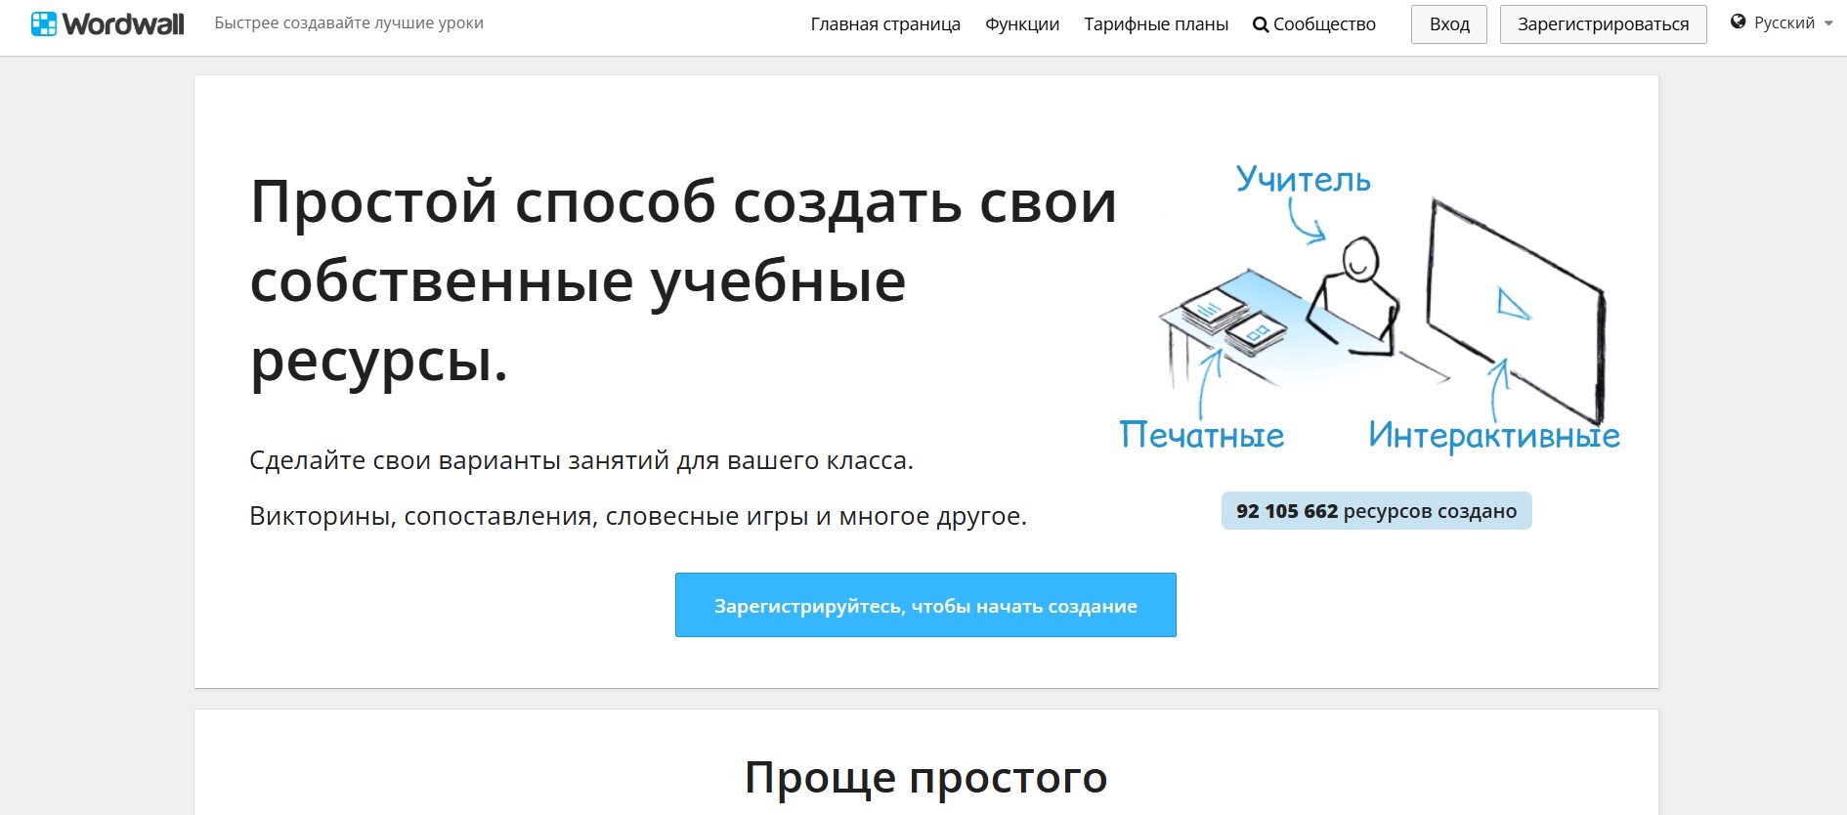Click the 'Проще простого' heading
Screen dimensions: 1847x815
coord(925,778)
